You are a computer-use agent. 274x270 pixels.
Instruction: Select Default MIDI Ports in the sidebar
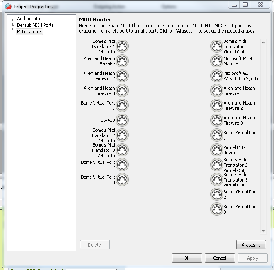point(35,25)
